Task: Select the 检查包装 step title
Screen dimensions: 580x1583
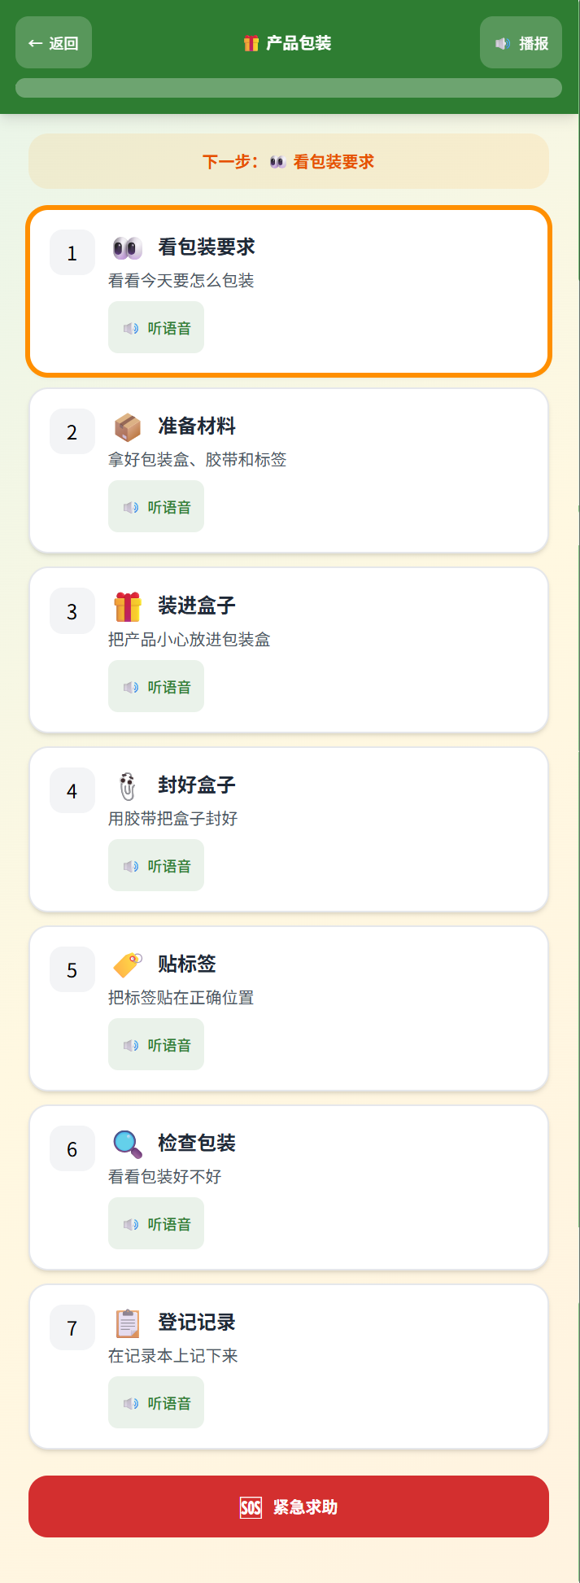Action: (197, 1143)
